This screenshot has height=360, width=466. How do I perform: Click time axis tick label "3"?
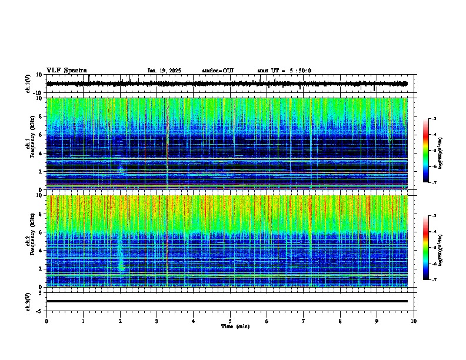[x=157, y=321]
